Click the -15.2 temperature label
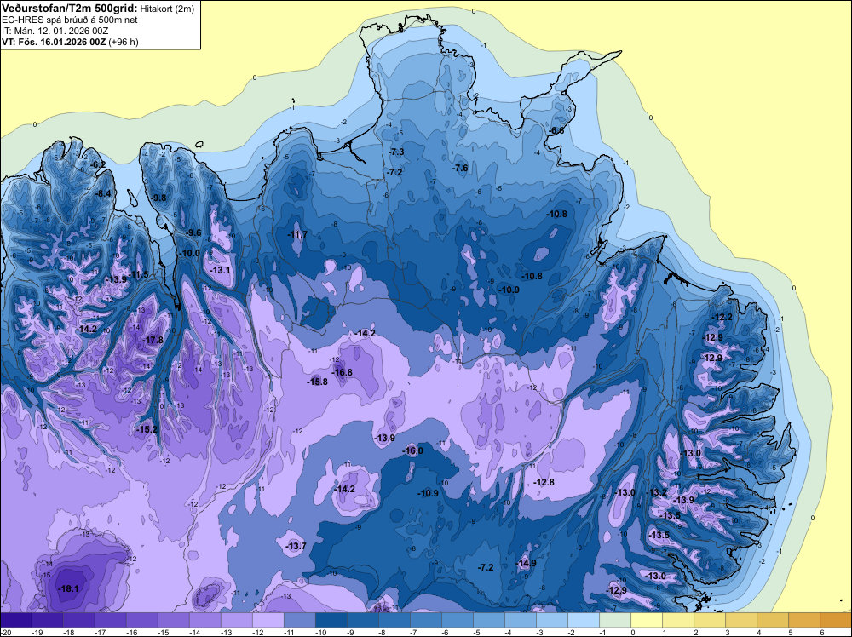The height and width of the screenshot is (637, 852). 147,429
